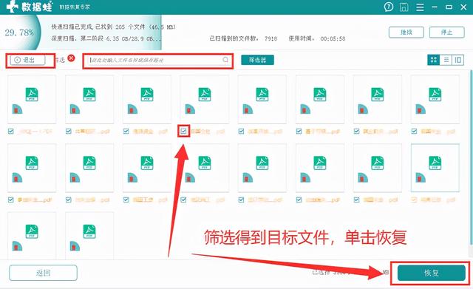
Task: Switch to the detail preview-pane view icon
Action: pyautogui.click(x=458, y=60)
